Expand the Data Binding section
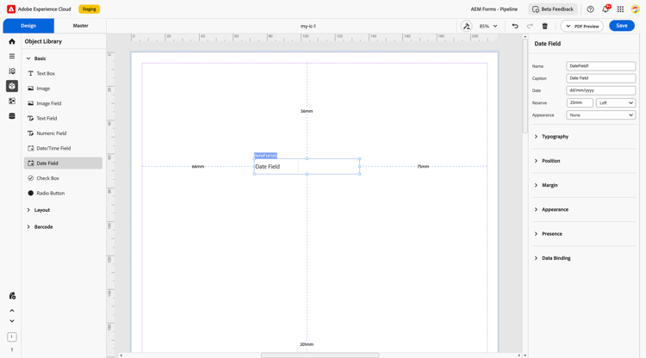646x358 pixels. (x=584, y=258)
